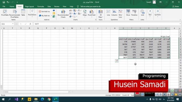The height and width of the screenshot is (102, 182).
Task: Click the Bing Maps add-in icon
Action: (x=54, y=14)
